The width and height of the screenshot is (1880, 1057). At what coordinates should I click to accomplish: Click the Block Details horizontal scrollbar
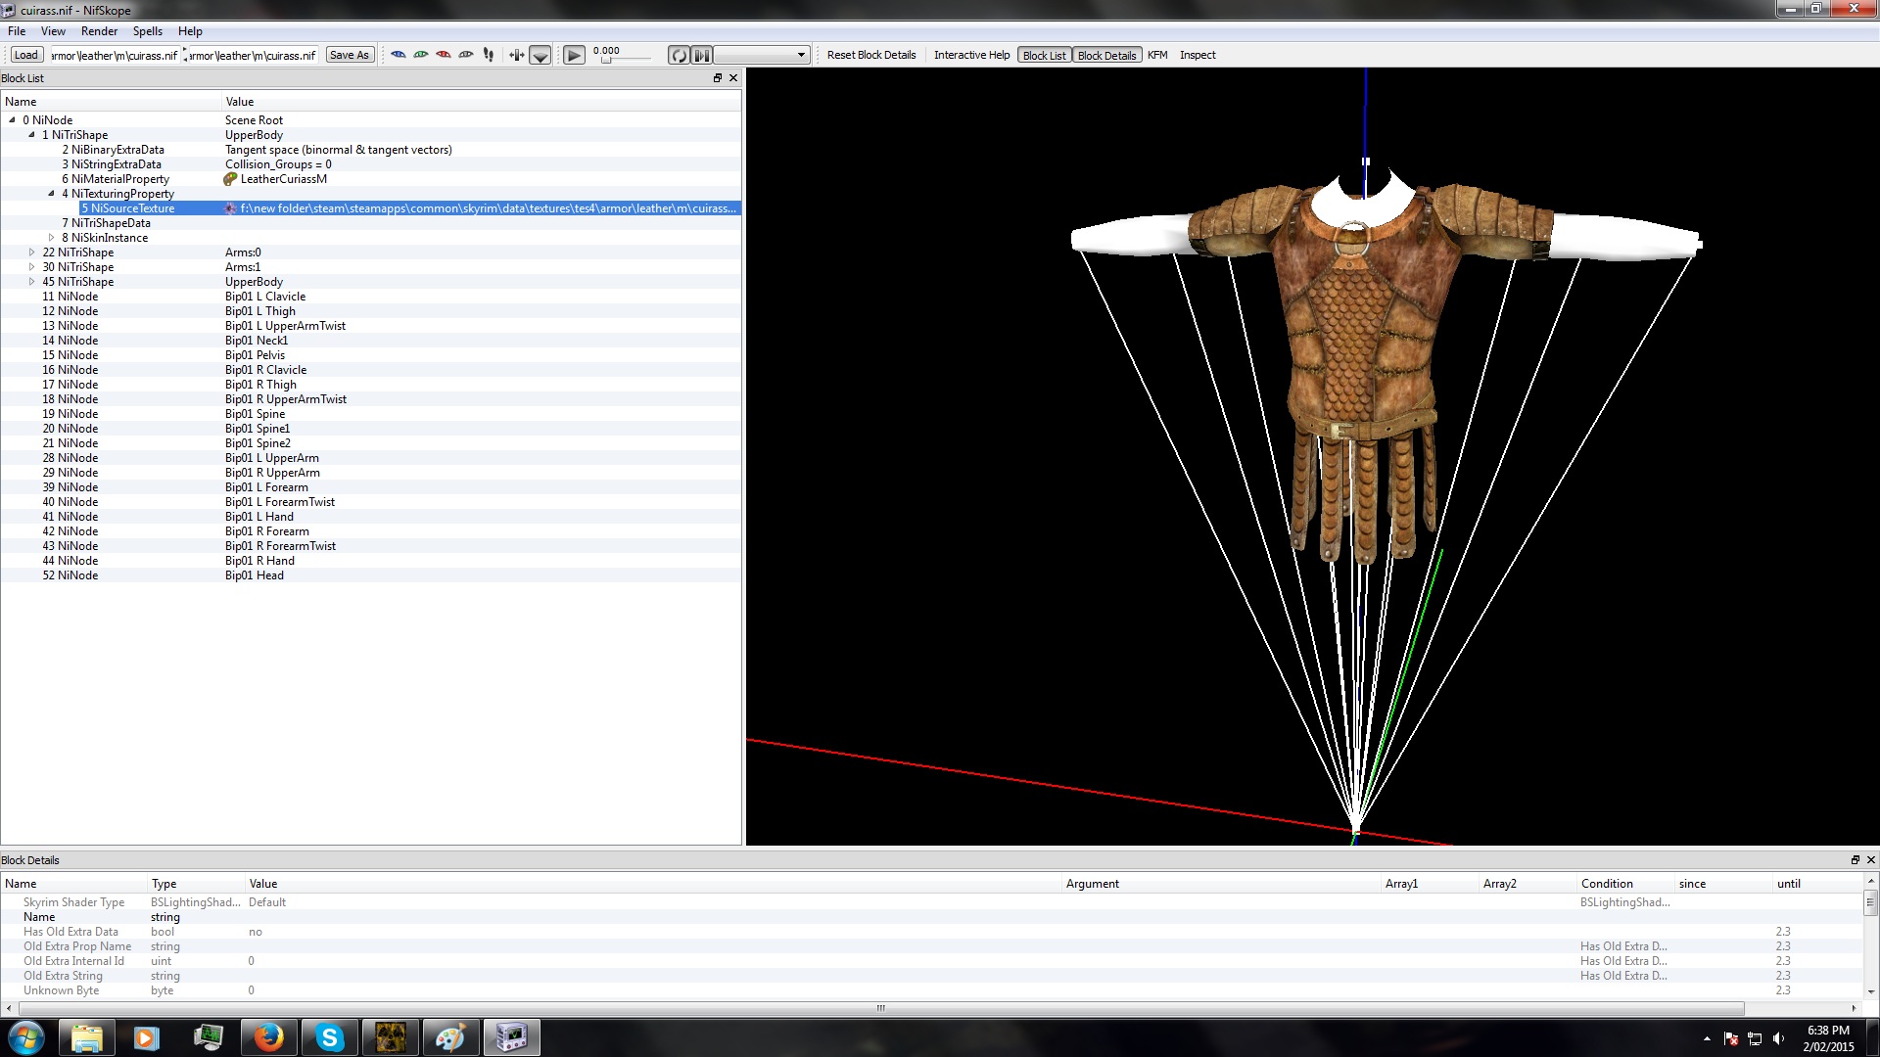(x=879, y=1008)
